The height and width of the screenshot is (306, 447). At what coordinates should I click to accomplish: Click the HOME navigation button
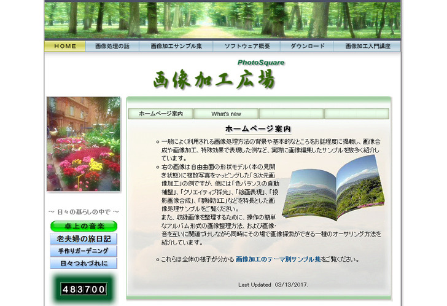[64, 46]
